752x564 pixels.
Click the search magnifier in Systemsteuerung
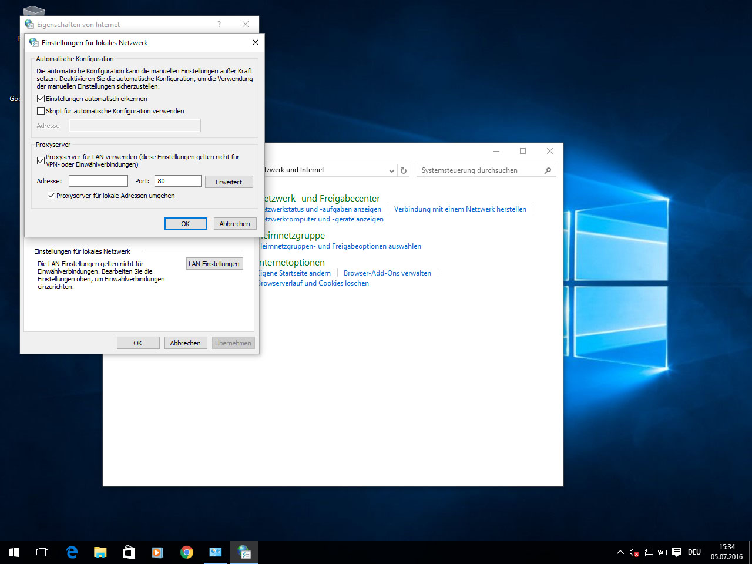click(x=548, y=170)
